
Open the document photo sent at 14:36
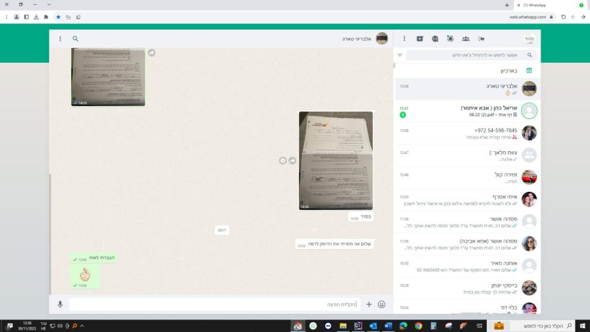[335, 160]
